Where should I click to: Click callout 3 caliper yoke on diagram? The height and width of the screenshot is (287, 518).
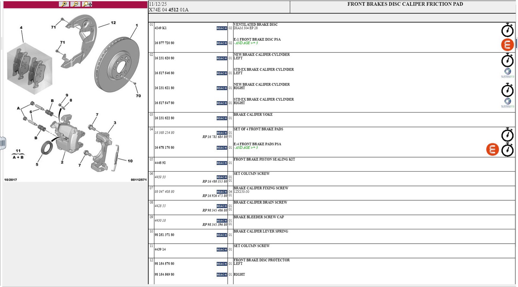click(x=115, y=123)
